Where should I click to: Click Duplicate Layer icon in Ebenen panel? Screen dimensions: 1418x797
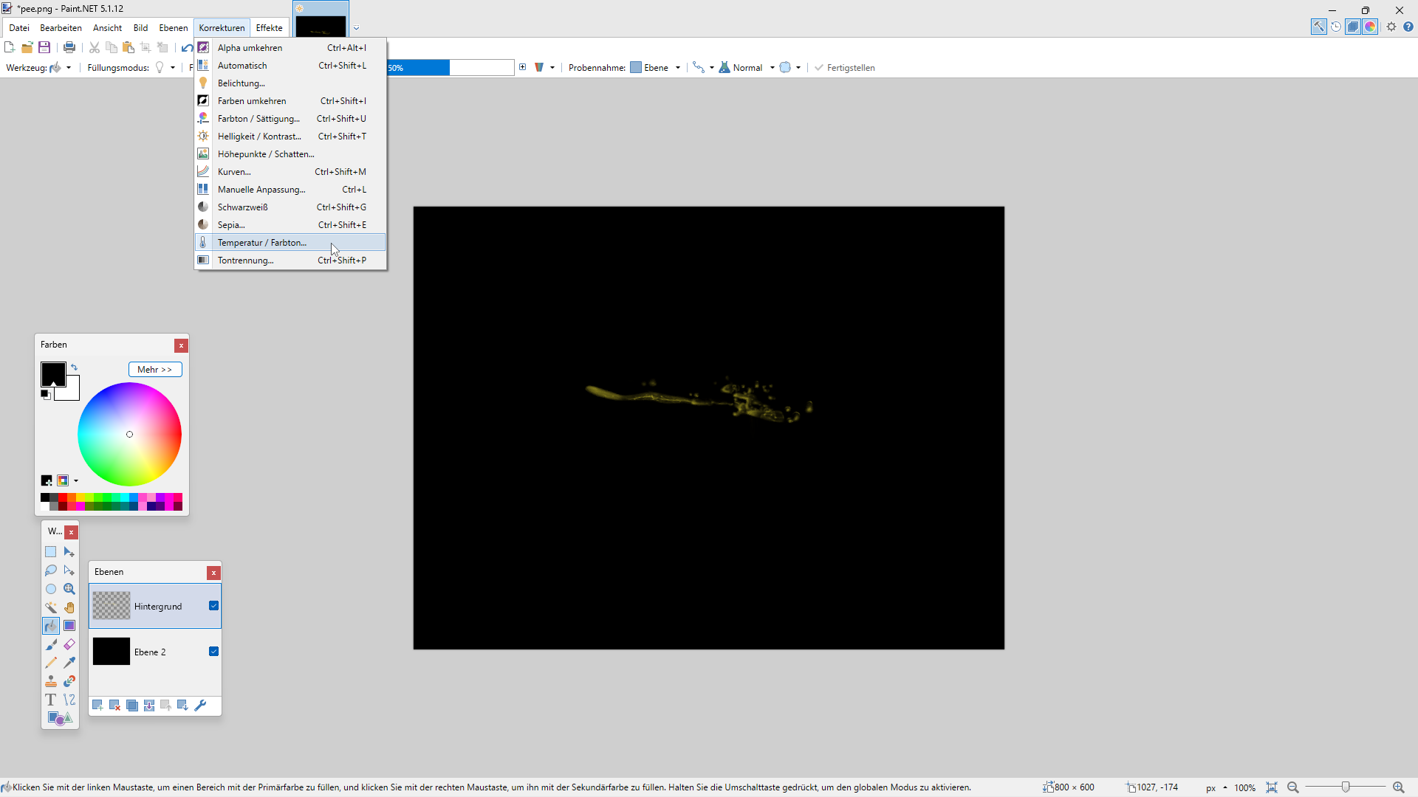pos(131,705)
